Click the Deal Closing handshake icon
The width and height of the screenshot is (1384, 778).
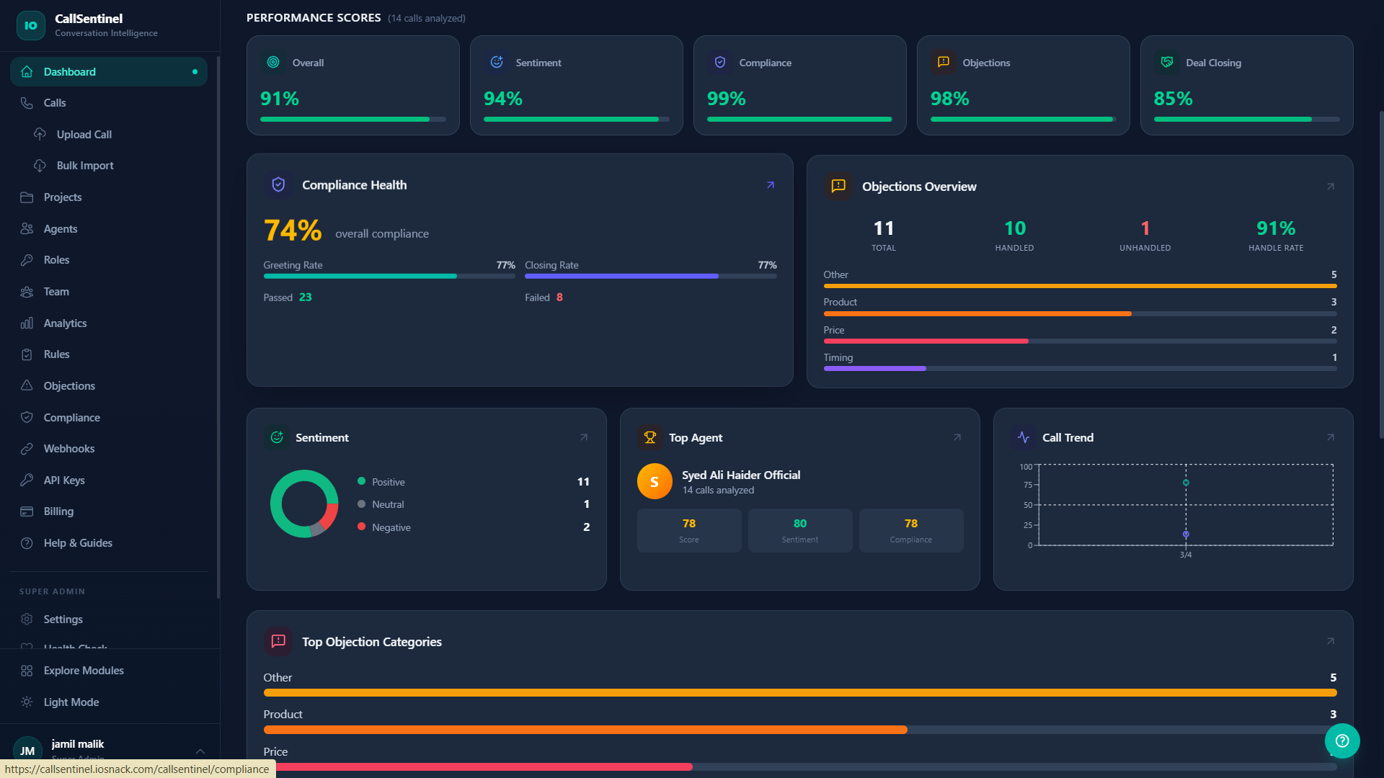tap(1167, 62)
